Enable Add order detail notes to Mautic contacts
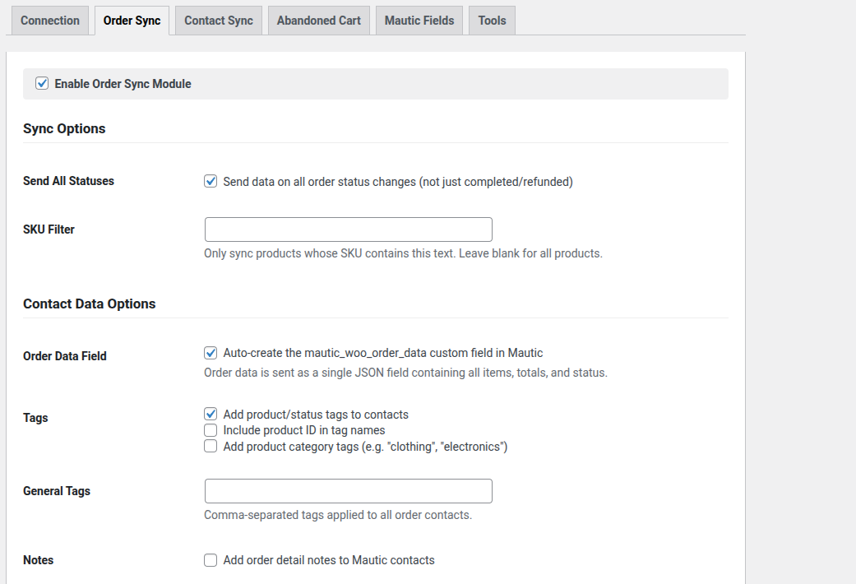 [211, 560]
